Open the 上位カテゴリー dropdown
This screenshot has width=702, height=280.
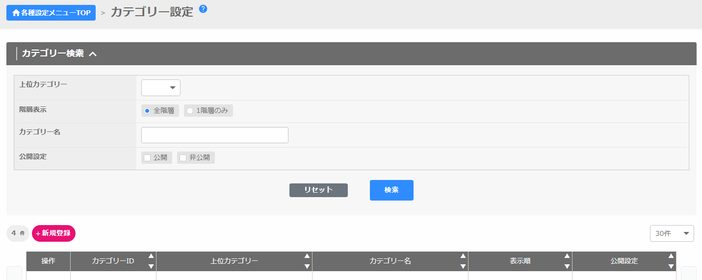pyautogui.click(x=161, y=88)
